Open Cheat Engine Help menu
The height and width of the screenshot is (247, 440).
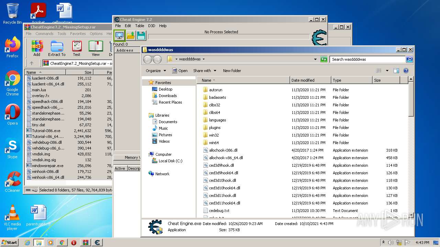click(163, 26)
